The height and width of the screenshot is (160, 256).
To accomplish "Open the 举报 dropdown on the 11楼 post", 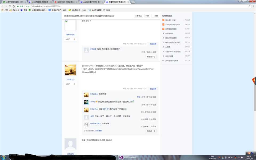I will click(125, 44).
